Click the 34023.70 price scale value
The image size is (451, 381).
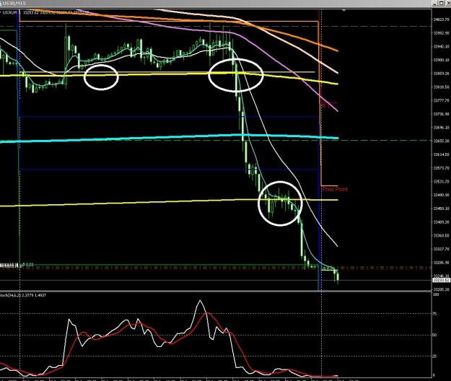click(x=441, y=19)
